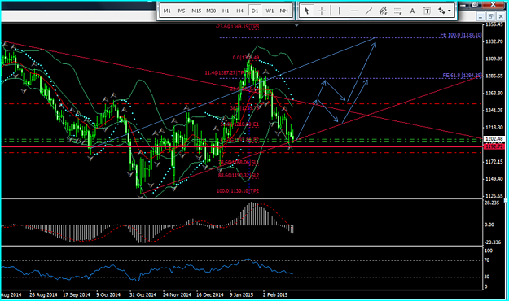509x301 pixels.
Task: Choose the H1 hourly timeframe
Action: pyautogui.click(x=226, y=11)
